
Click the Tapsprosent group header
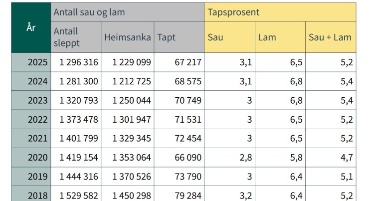coord(280,12)
